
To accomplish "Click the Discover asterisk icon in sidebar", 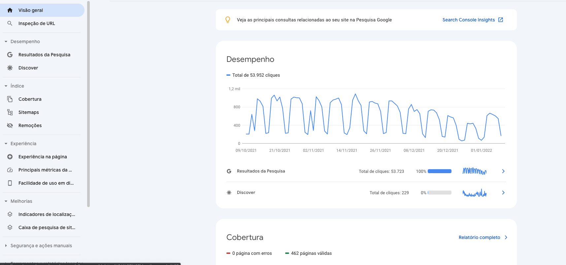I will tap(10, 68).
